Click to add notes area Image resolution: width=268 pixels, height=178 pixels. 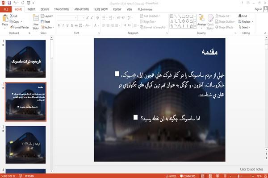coord(251,169)
